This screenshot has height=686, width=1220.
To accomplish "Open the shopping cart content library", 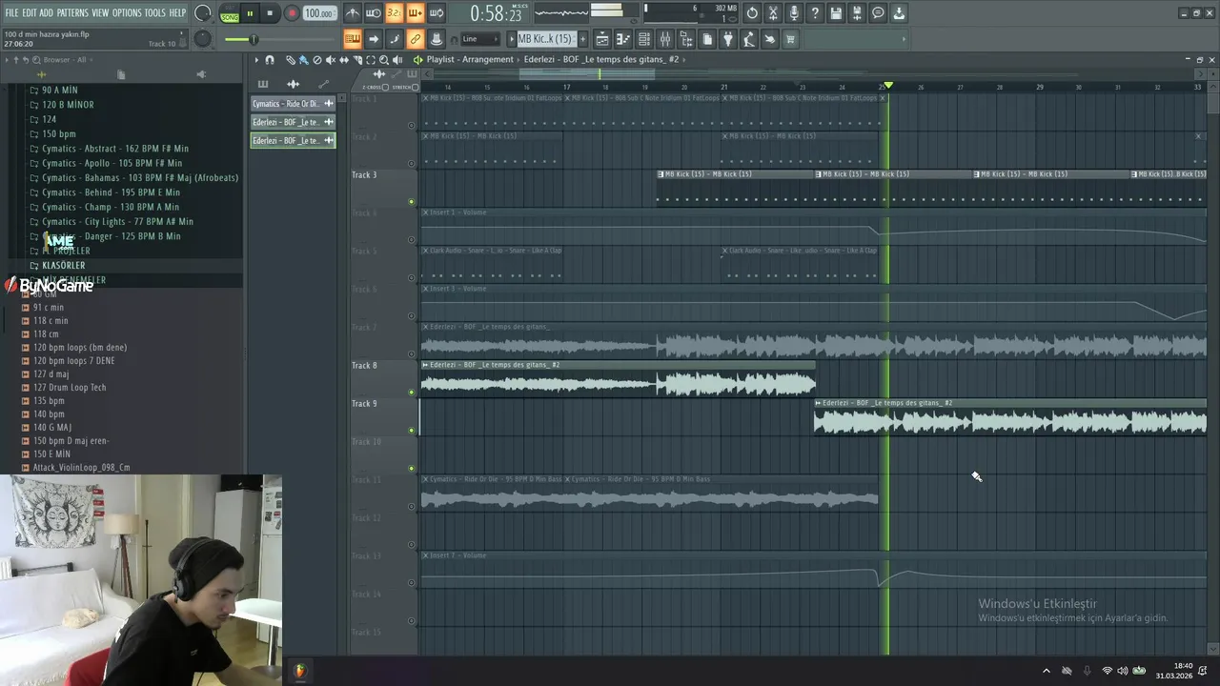I will [x=791, y=39].
